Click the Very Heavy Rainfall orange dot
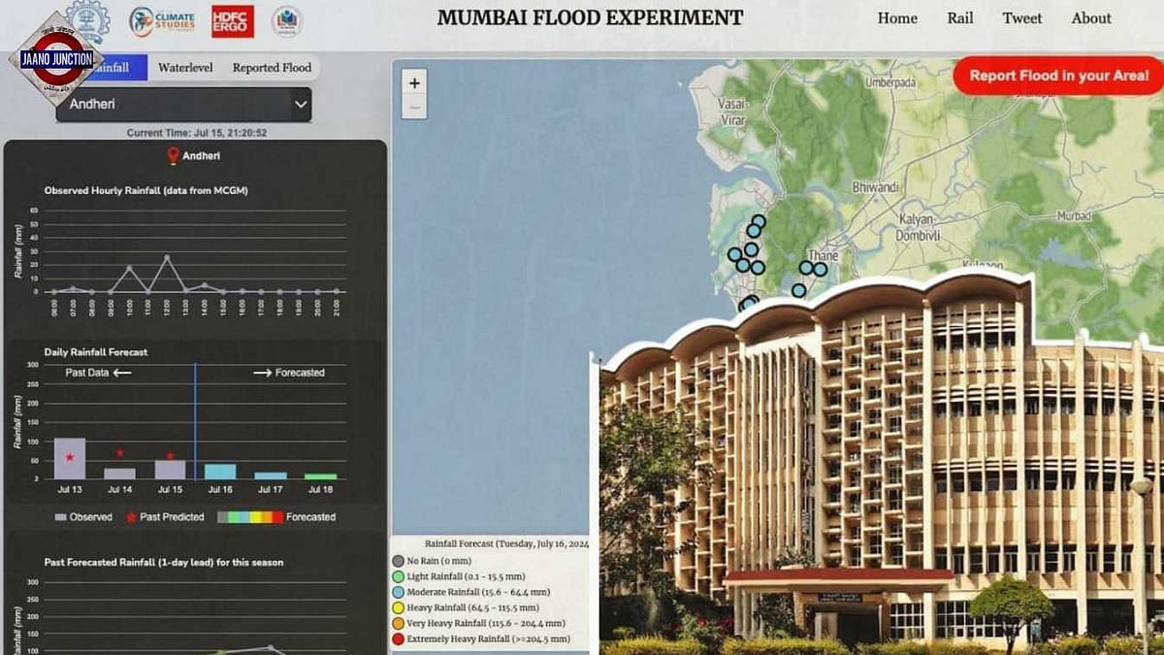This screenshot has height=655, width=1164. click(x=399, y=623)
